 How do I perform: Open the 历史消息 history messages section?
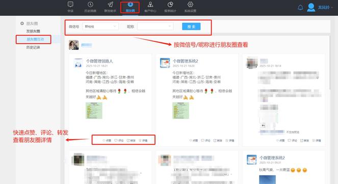pos(90,7)
